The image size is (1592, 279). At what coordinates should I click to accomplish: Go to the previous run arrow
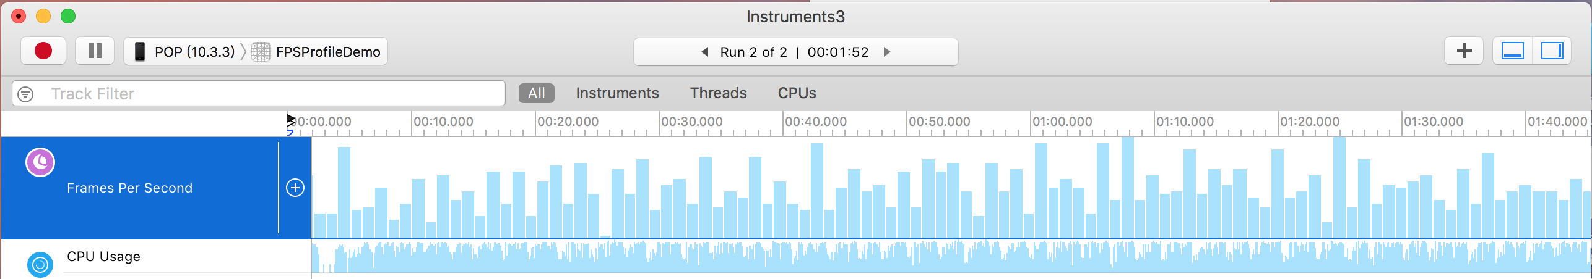tap(704, 52)
